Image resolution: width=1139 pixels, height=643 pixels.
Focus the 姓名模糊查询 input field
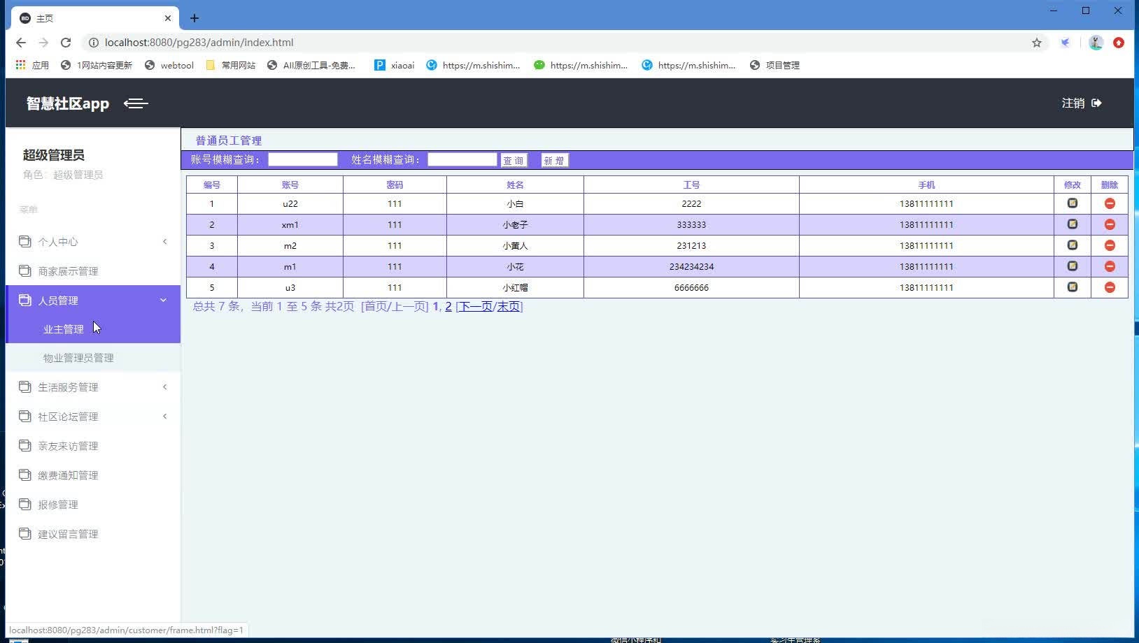click(x=462, y=159)
